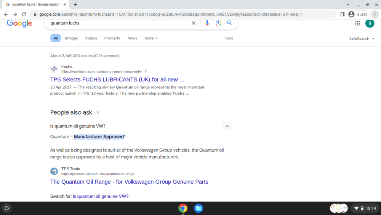Switch to the Images tab
381x215 pixels.
point(72,38)
